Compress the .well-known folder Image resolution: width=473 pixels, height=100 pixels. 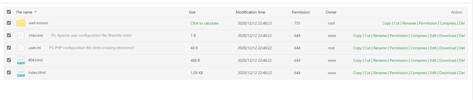(x=448, y=23)
